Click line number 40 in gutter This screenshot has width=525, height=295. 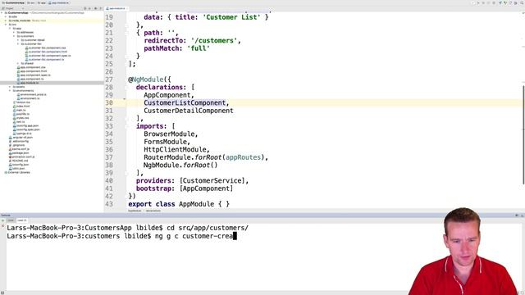pos(109,180)
